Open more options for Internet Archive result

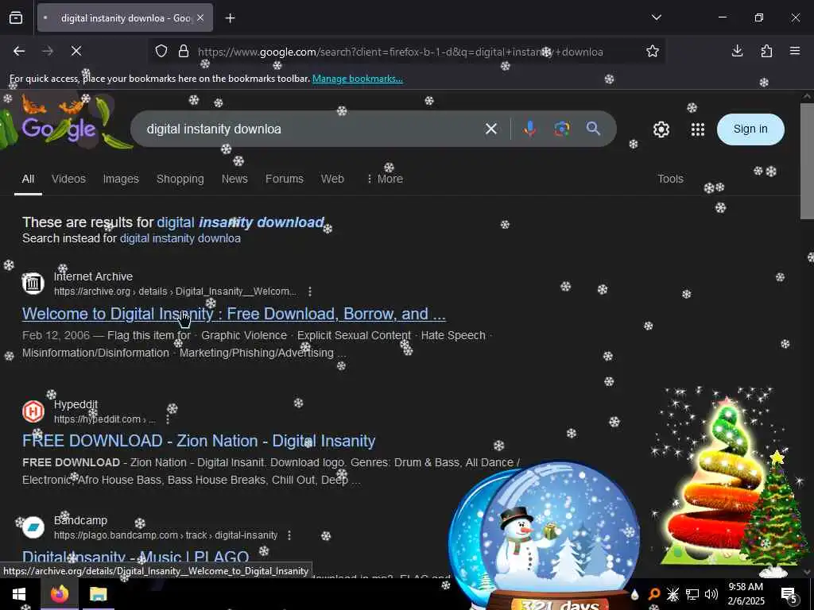click(x=310, y=291)
